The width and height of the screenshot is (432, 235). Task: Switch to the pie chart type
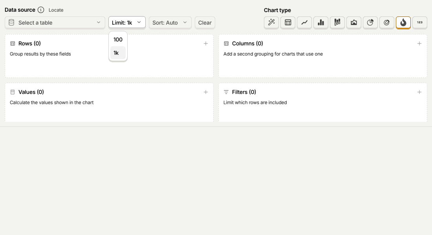click(x=370, y=23)
